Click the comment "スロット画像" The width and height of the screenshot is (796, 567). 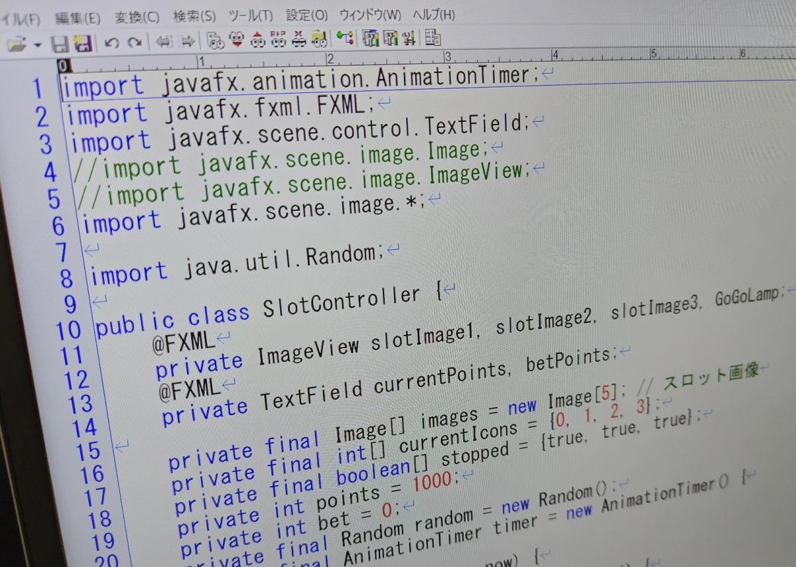(711, 375)
